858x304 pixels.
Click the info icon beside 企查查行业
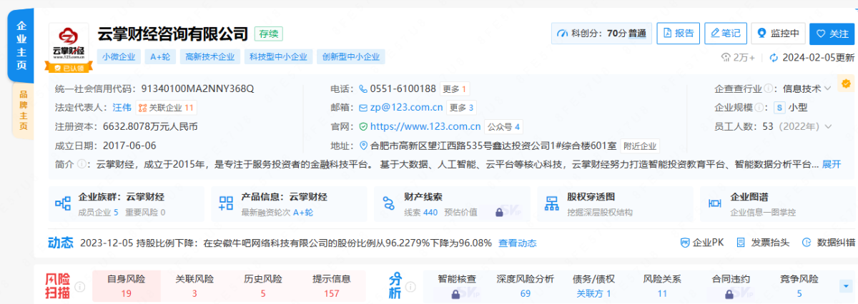(768, 89)
